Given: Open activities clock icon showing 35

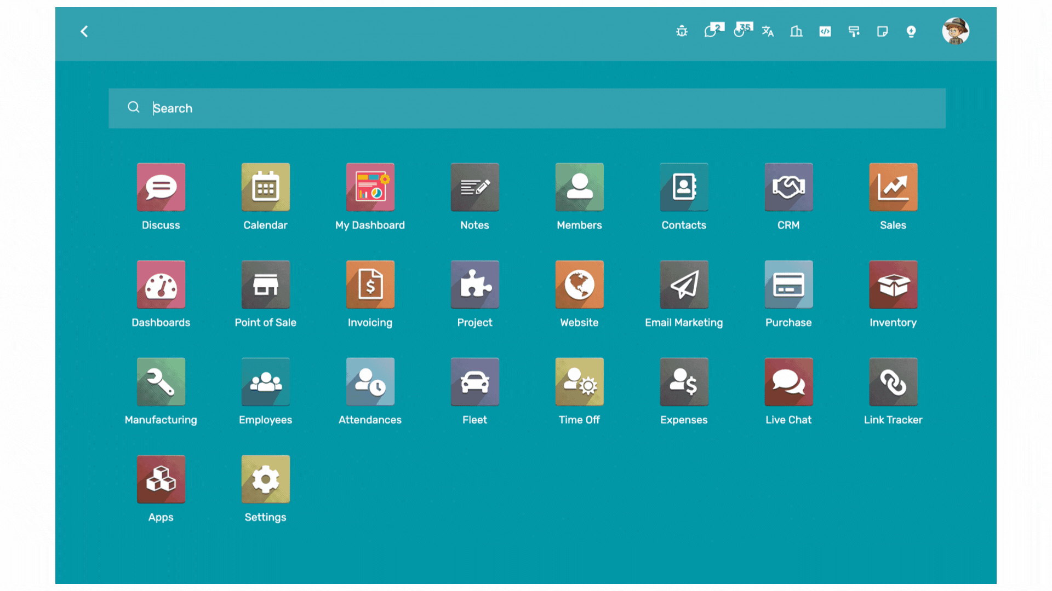Looking at the screenshot, I should (740, 31).
